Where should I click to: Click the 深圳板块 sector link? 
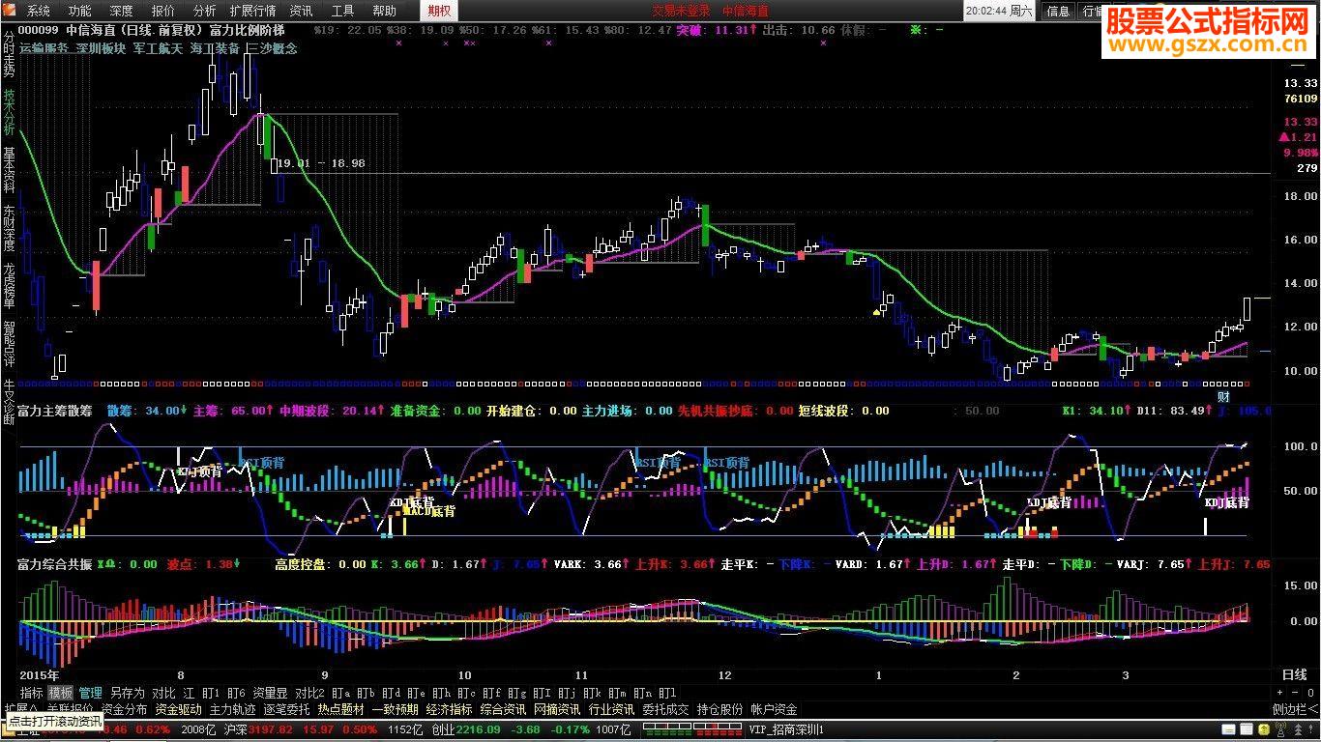click(x=102, y=46)
